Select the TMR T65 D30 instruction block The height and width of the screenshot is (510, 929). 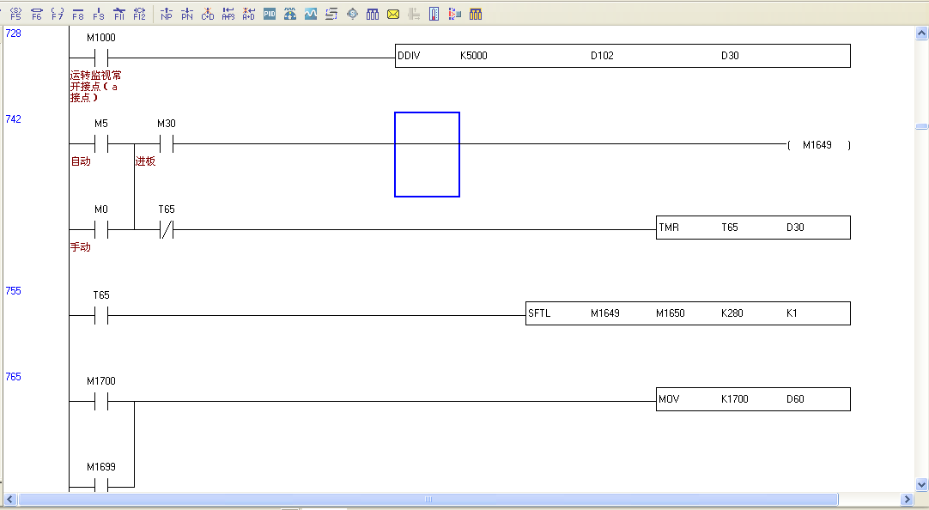[752, 228]
